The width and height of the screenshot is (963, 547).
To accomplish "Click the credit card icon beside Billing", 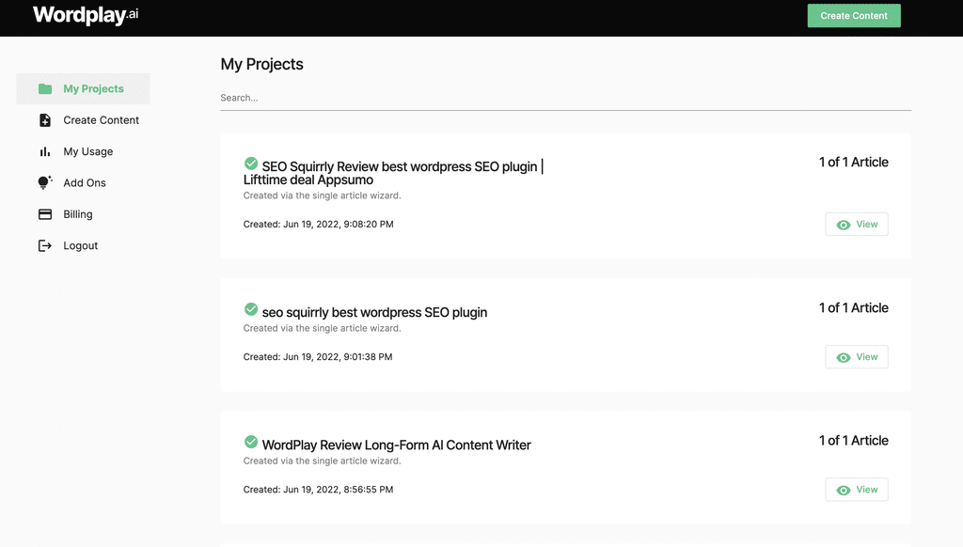I will [x=45, y=214].
